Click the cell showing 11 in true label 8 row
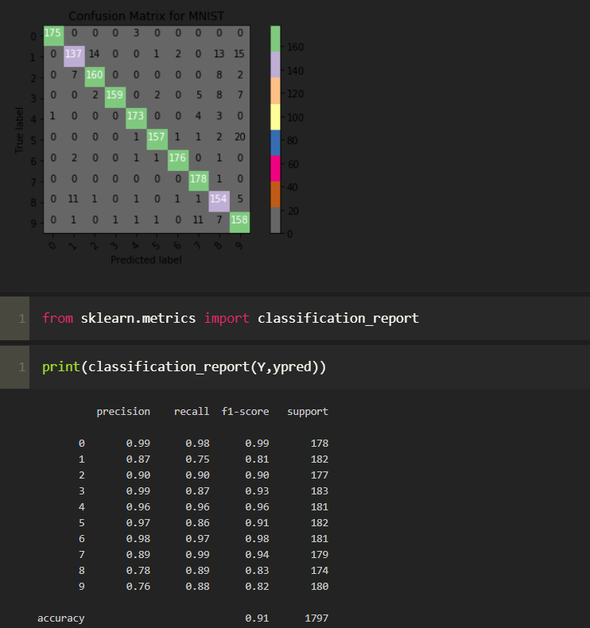Image resolution: width=590 pixels, height=628 pixels. 73,199
